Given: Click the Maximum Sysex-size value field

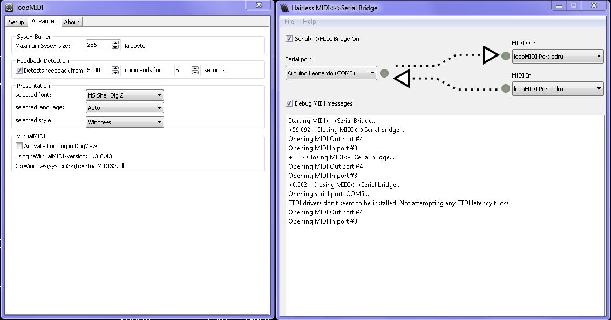Looking at the screenshot, I should 99,45.
